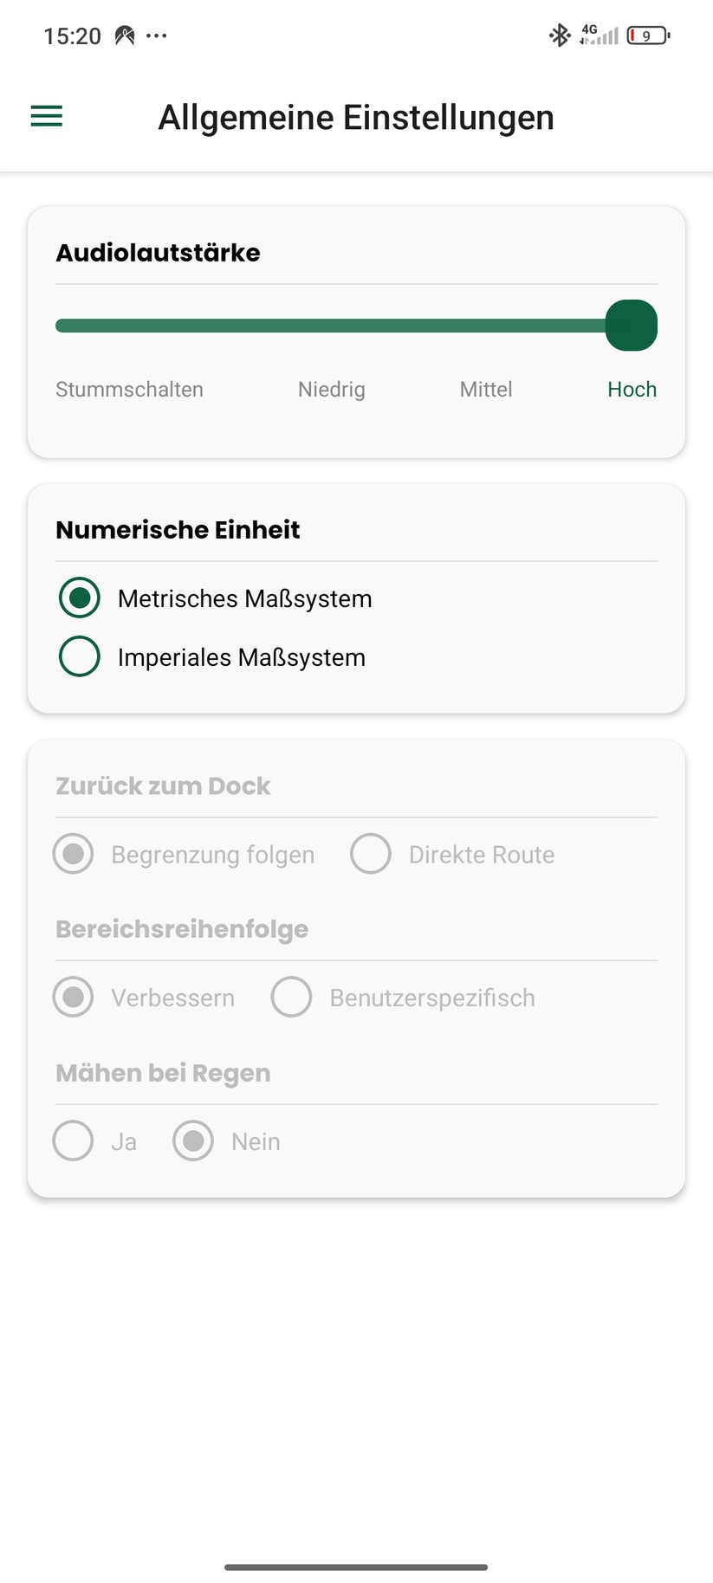Choose Begrenzung folgen for dock return

pos(74,854)
